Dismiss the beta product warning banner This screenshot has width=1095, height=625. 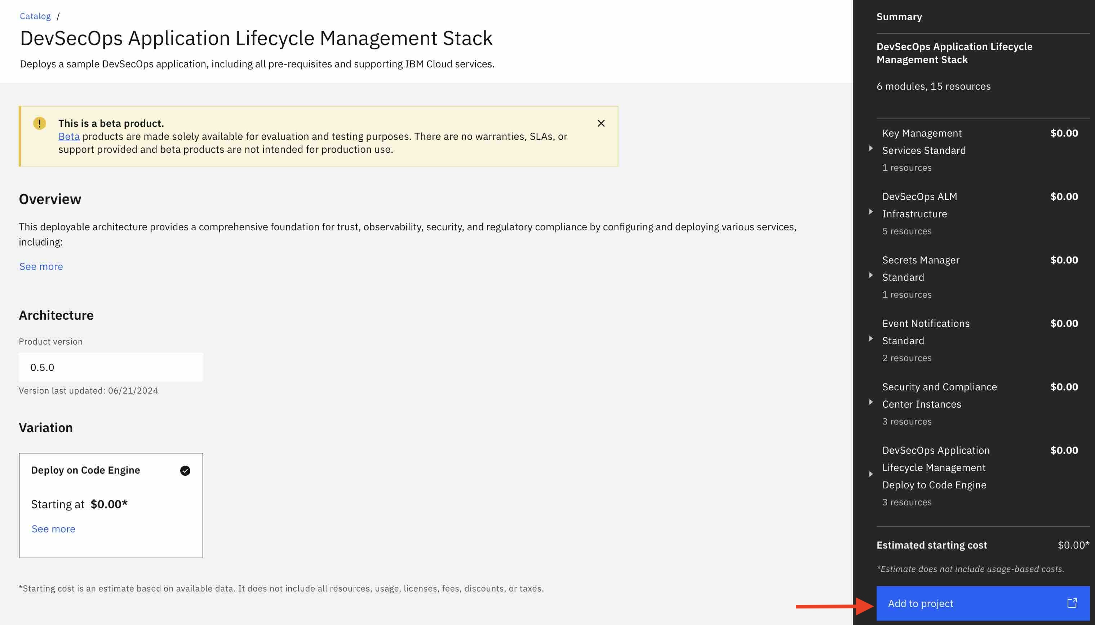click(x=601, y=124)
